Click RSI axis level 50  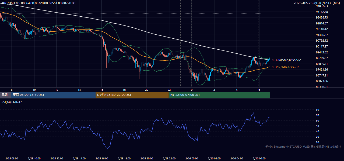click(x=317, y=126)
